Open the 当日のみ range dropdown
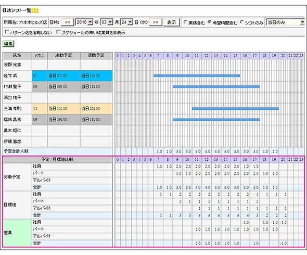The width and height of the screenshot is (307, 255). tap(286, 22)
